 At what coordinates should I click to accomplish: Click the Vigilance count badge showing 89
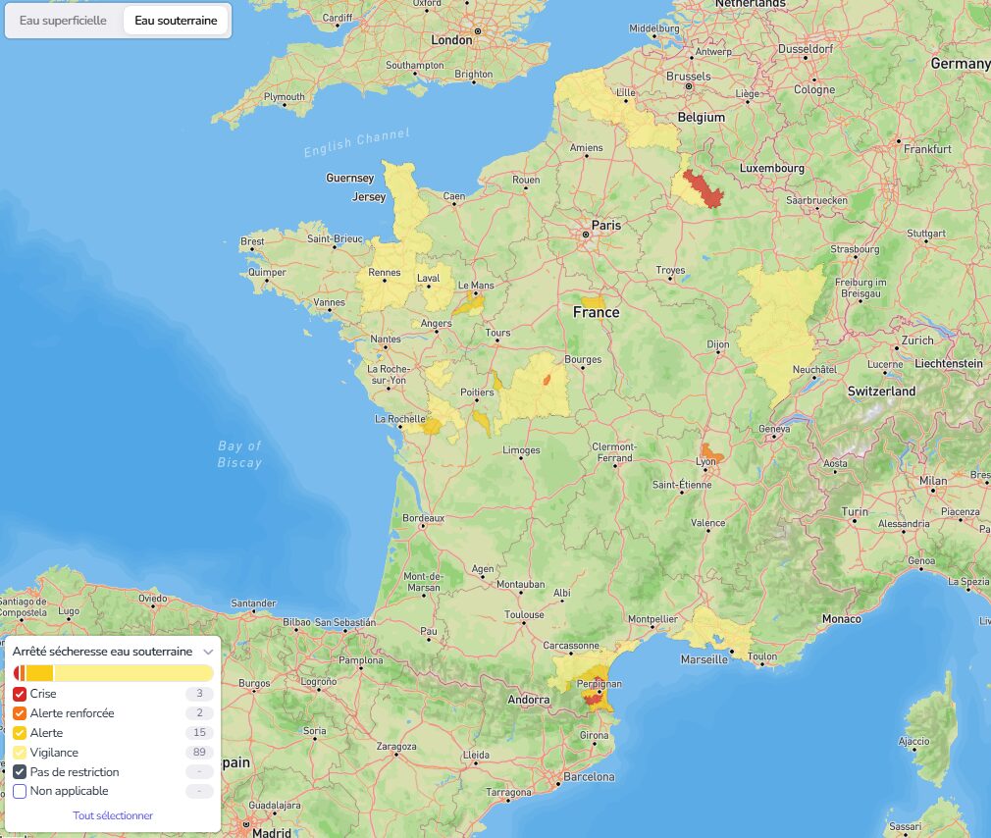click(x=199, y=753)
